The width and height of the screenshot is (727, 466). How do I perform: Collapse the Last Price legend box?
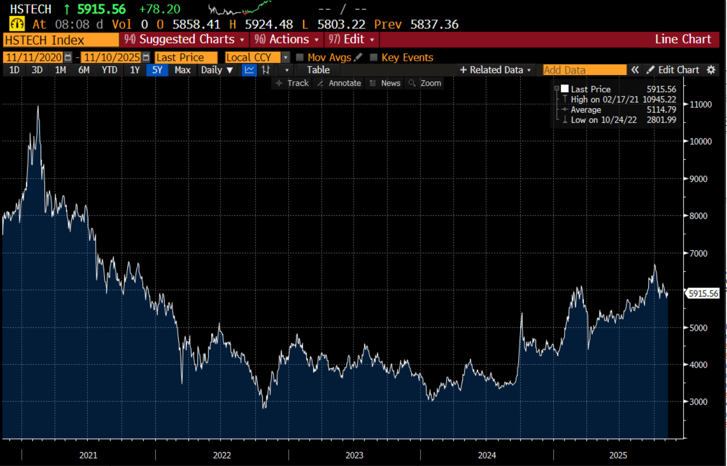(x=556, y=88)
